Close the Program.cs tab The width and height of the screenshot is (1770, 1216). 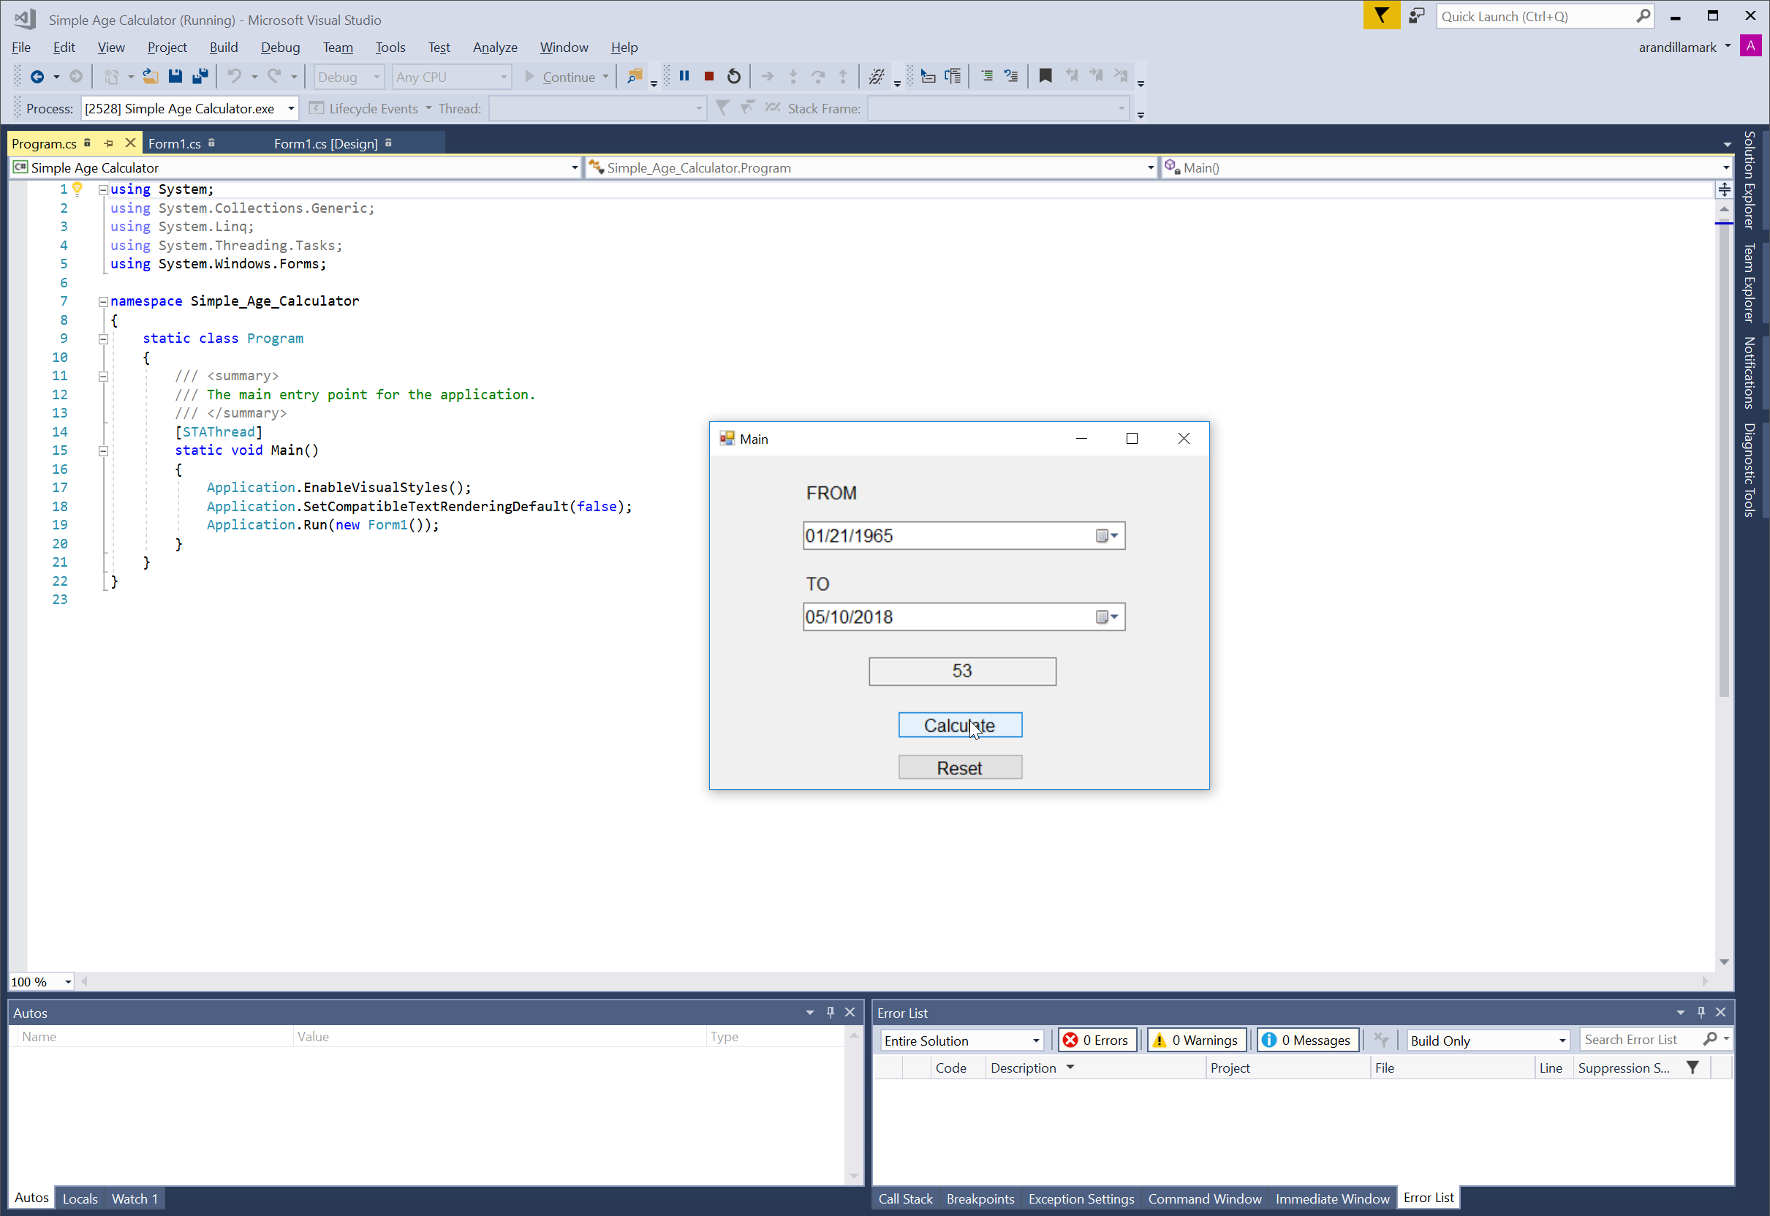(130, 143)
